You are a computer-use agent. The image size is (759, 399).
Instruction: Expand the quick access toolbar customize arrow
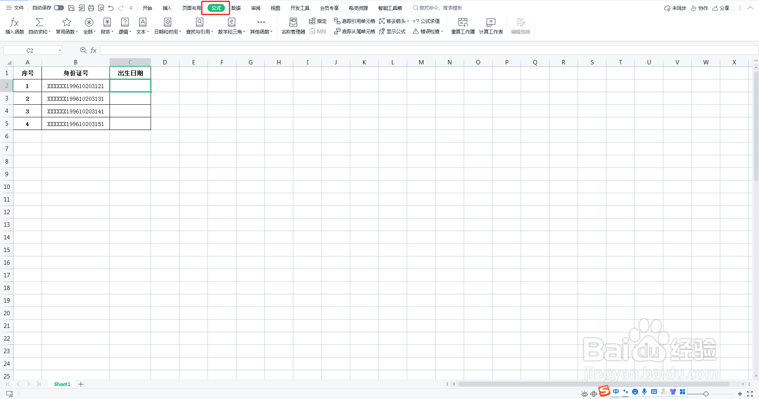tap(131, 8)
